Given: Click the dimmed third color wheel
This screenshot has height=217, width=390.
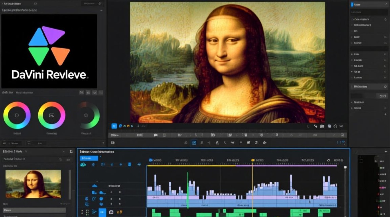Looking at the screenshot, I should click(x=86, y=115).
